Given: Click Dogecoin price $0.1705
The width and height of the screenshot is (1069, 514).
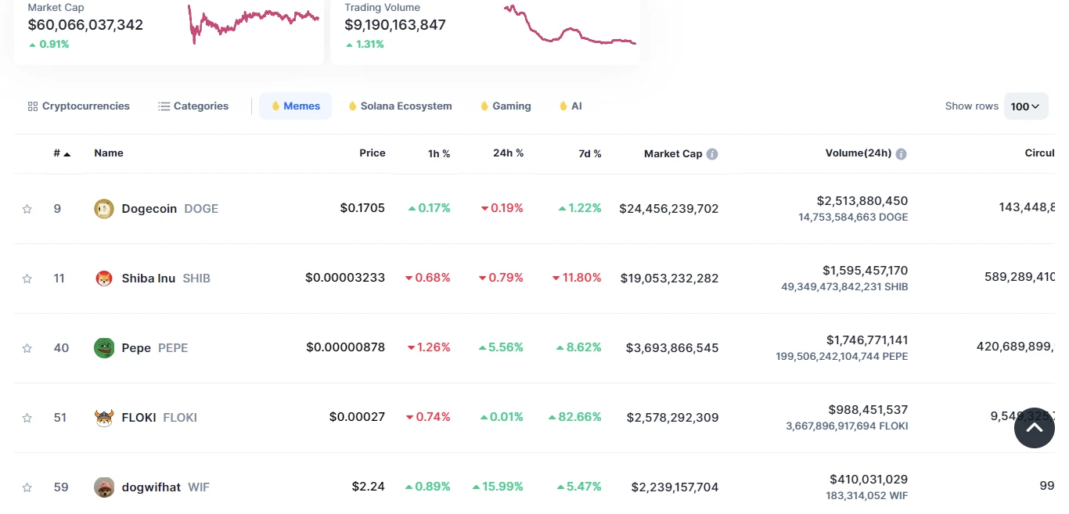Looking at the screenshot, I should [362, 208].
